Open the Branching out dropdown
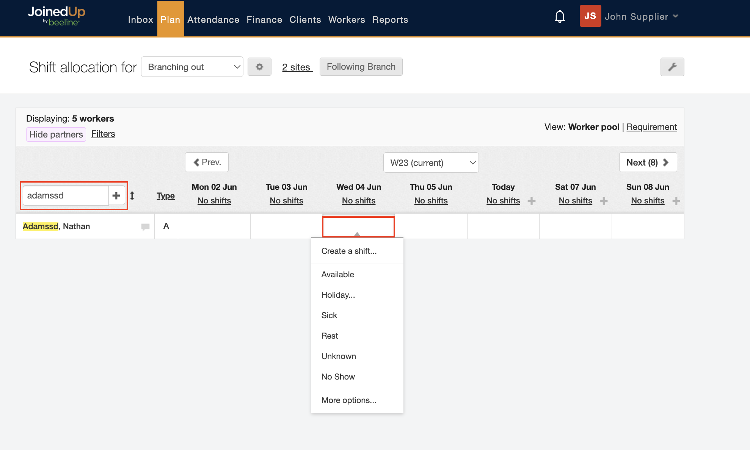This screenshot has height=450, width=750. pos(192,67)
